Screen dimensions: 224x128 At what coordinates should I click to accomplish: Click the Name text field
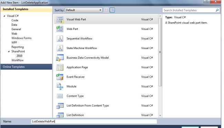94,121
